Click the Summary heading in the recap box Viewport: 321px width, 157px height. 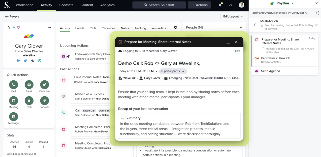[133, 118]
